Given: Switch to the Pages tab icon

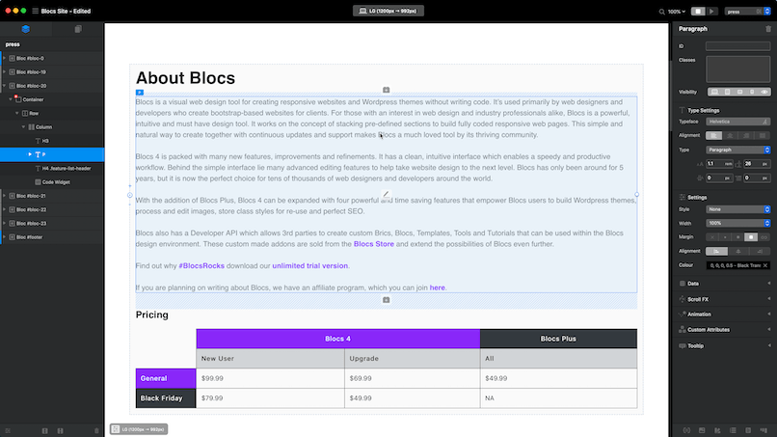Looking at the screenshot, I should click(x=78, y=29).
